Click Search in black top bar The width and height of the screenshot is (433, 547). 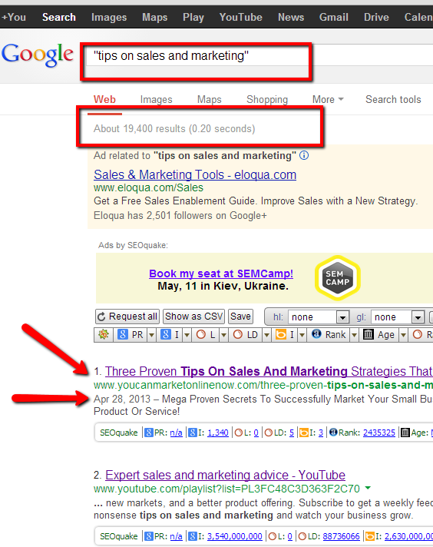point(59,17)
